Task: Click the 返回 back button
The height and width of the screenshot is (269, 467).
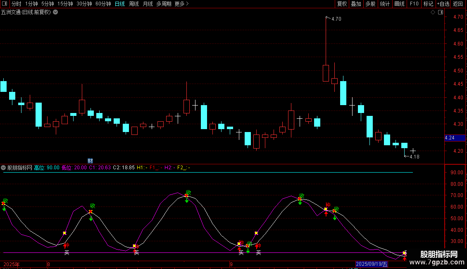Action: (x=458, y=4)
